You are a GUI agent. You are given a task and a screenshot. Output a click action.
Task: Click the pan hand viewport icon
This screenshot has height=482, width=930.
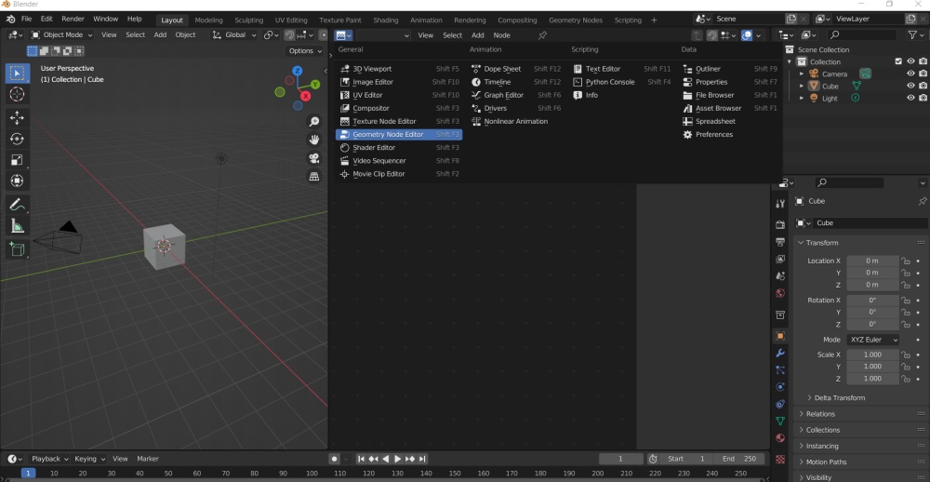click(314, 141)
